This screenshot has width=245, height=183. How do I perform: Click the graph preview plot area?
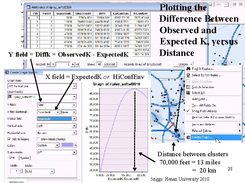pos(124,129)
